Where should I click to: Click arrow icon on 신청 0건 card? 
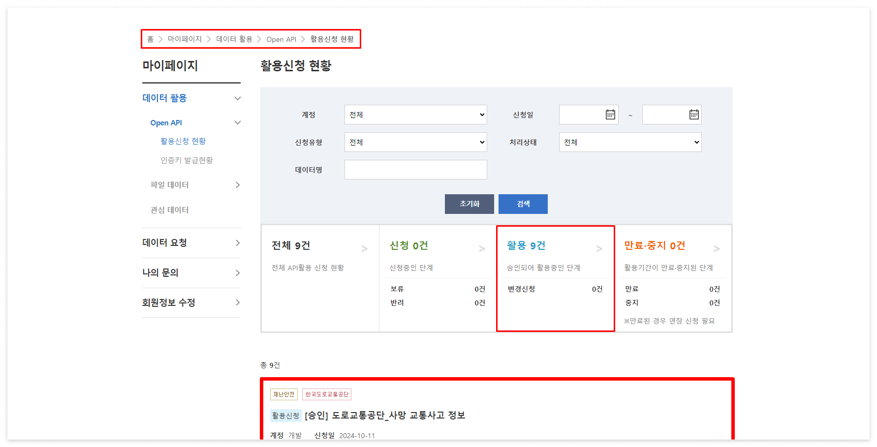482,249
